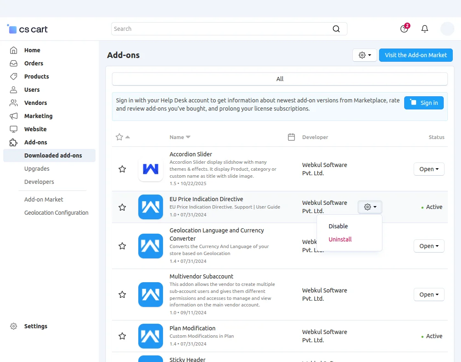
Task: Click the user avatar icon
Action: tap(447, 29)
